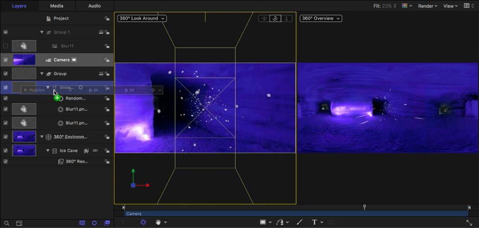Open the View menu
479x228 pixels.
pos(451,6)
